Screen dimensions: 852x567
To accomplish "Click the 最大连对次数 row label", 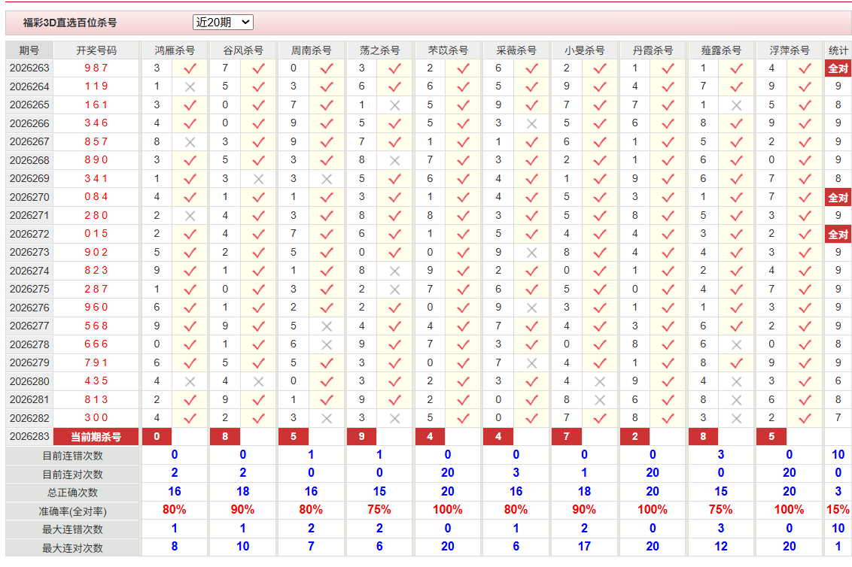I will [72, 548].
